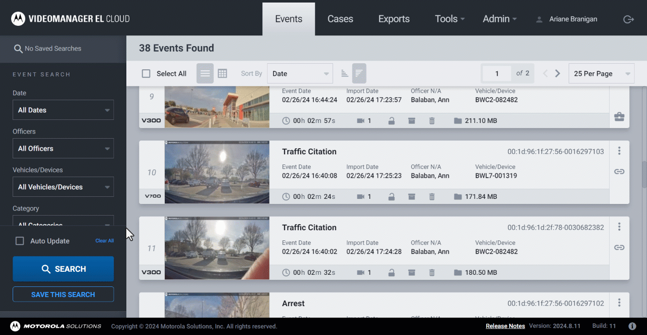Click trash icon on event 10 row

click(x=432, y=196)
